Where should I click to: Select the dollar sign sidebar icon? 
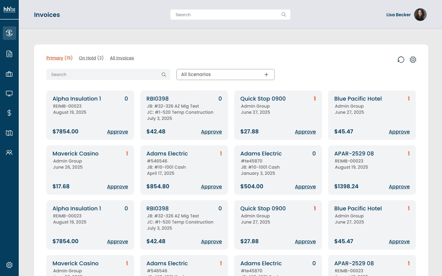tap(9, 113)
